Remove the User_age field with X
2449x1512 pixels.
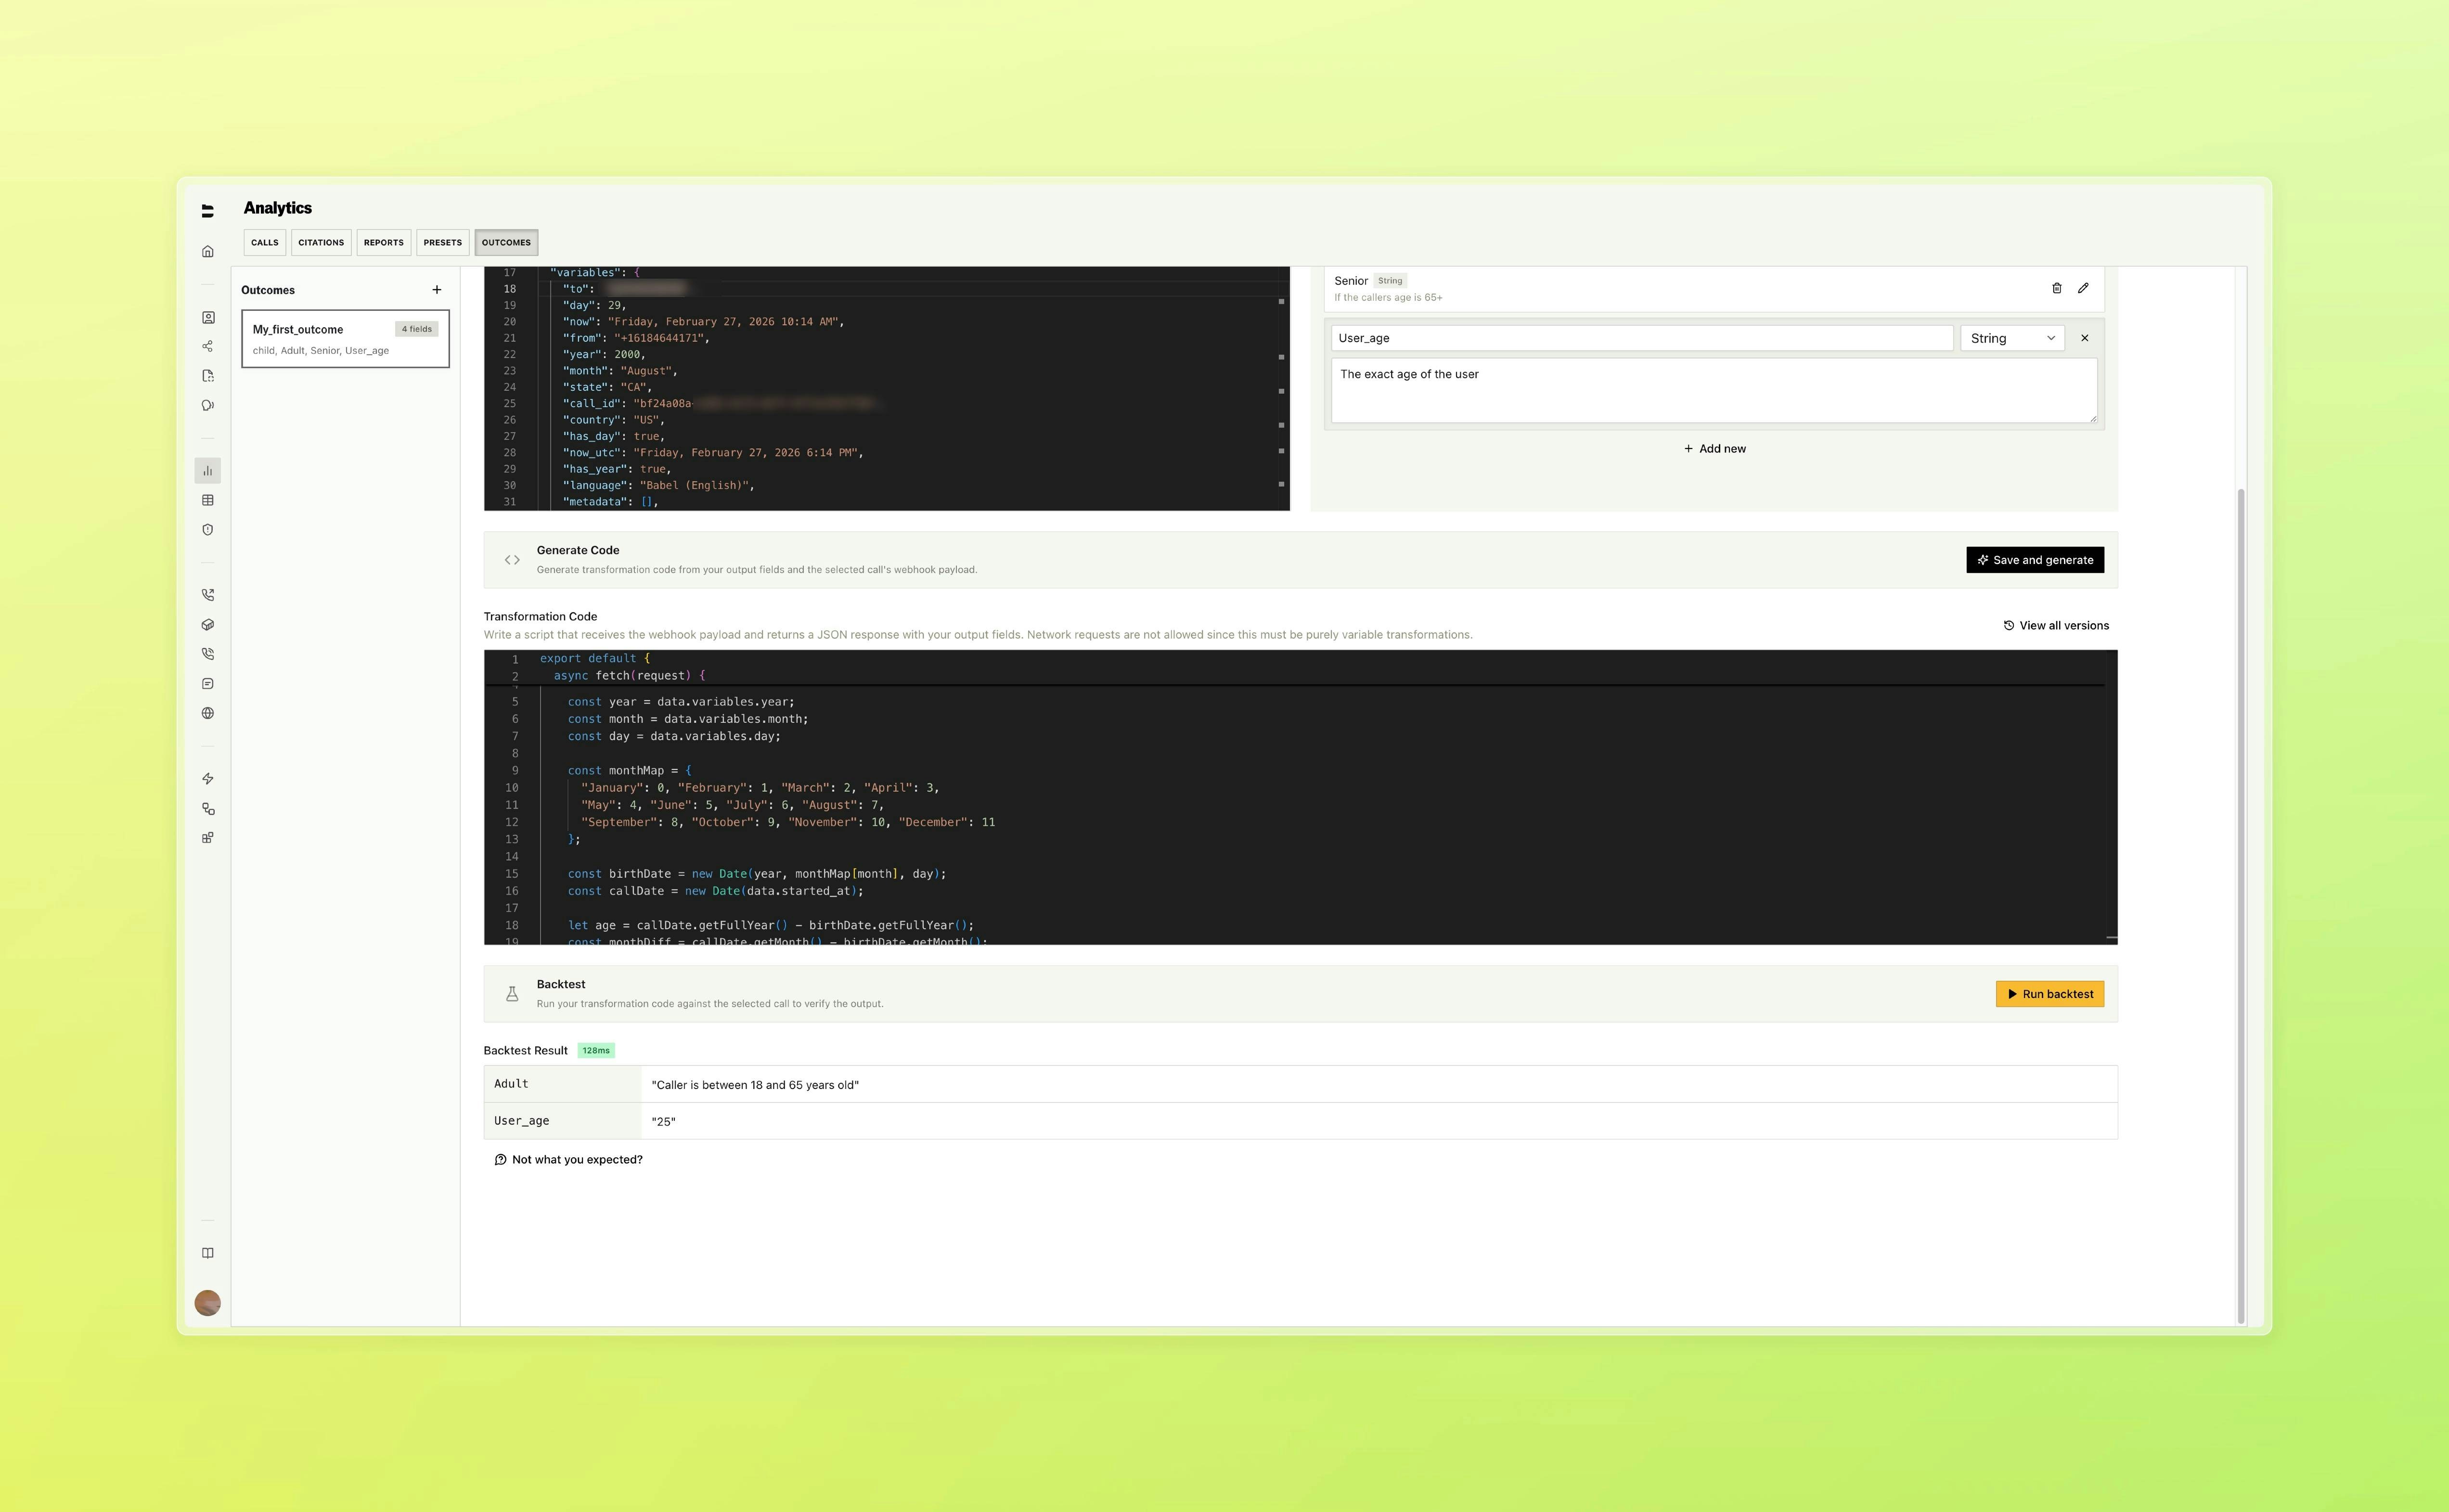click(x=2084, y=338)
